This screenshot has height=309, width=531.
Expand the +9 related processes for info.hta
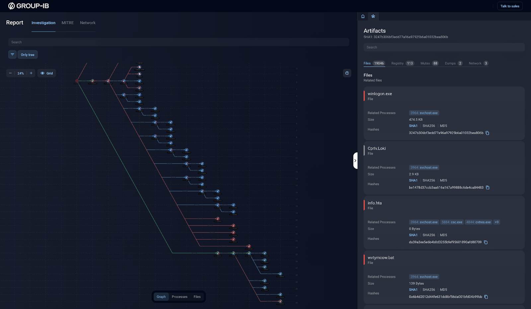pyautogui.click(x=496, y=222)
